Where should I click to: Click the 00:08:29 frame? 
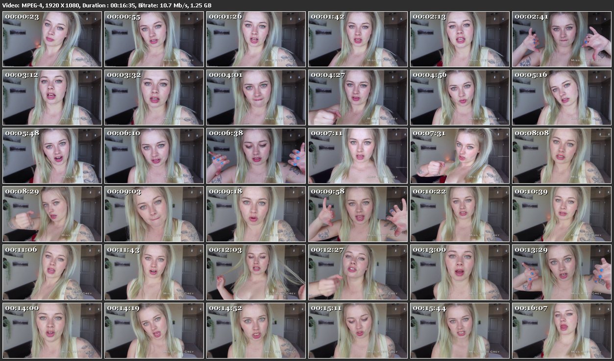tap(52, 214)
